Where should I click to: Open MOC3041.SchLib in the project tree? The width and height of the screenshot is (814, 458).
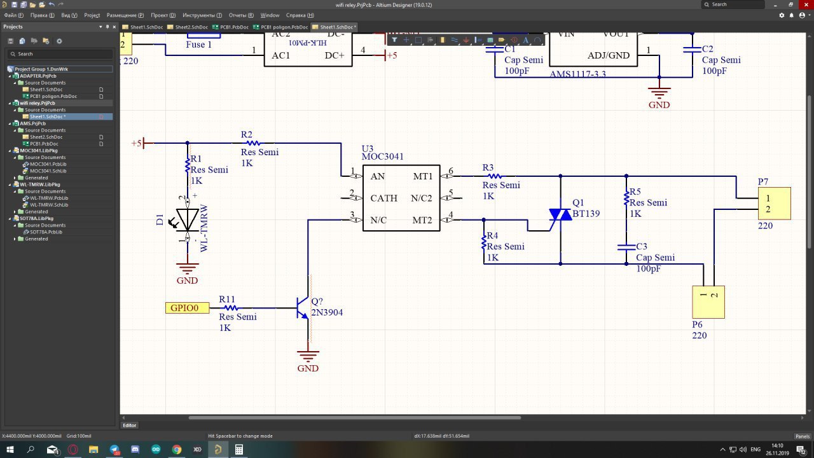coord(49,171)
